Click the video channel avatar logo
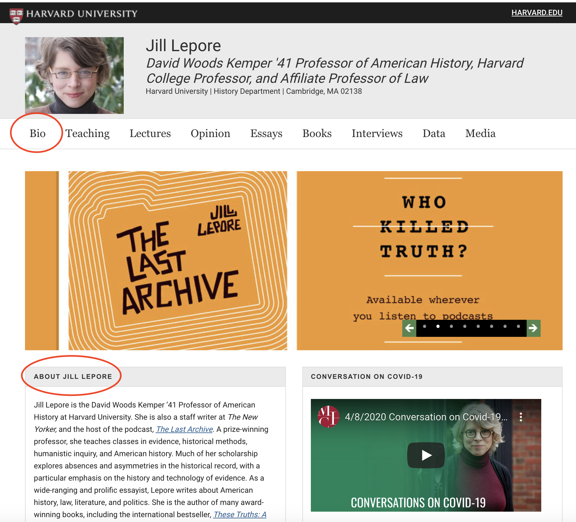Viewport: 576px width, 522px height. click(328, 417)
